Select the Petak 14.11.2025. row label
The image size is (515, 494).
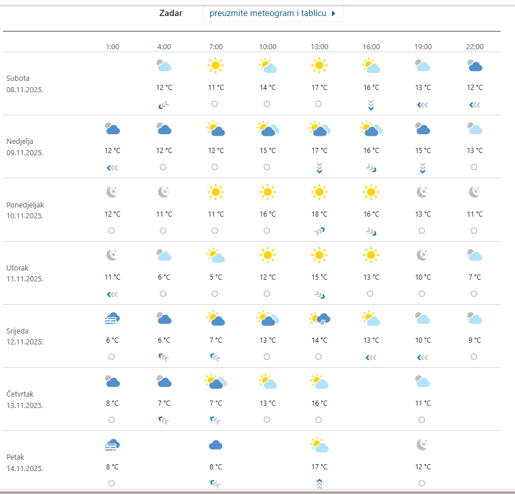tap(25, 462)
